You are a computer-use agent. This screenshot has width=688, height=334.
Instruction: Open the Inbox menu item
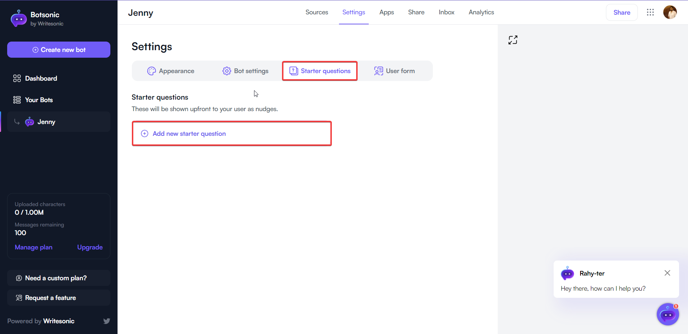tap(446, 12)
